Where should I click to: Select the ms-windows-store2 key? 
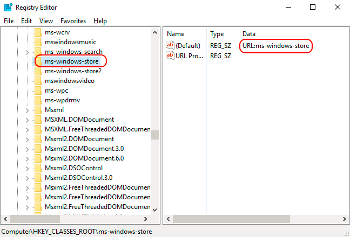pos(73,71)
